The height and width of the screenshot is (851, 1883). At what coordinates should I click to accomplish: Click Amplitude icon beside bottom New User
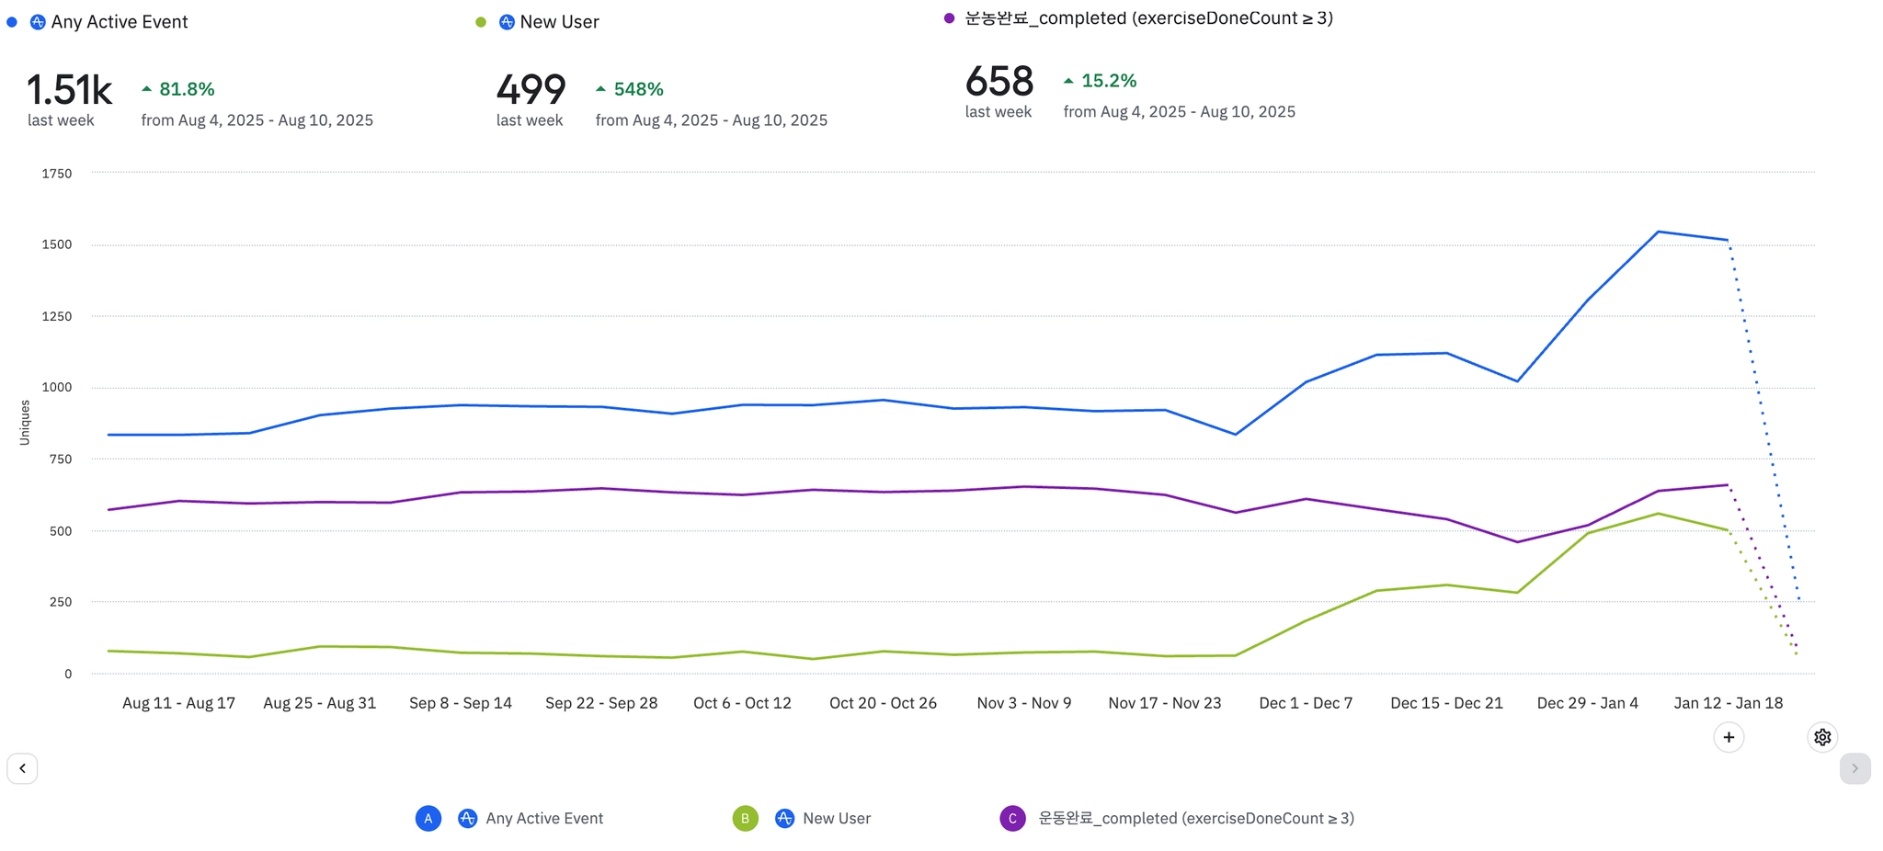tap(784, 818)
